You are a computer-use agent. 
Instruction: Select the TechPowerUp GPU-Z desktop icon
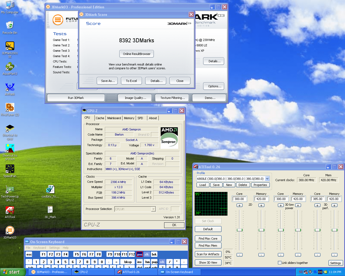tap(10, 193)
